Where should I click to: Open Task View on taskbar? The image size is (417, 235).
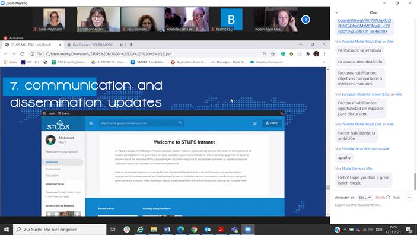[x=113, y=230]
